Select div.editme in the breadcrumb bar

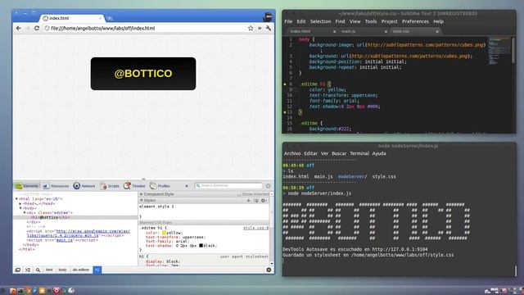[81, 270]
